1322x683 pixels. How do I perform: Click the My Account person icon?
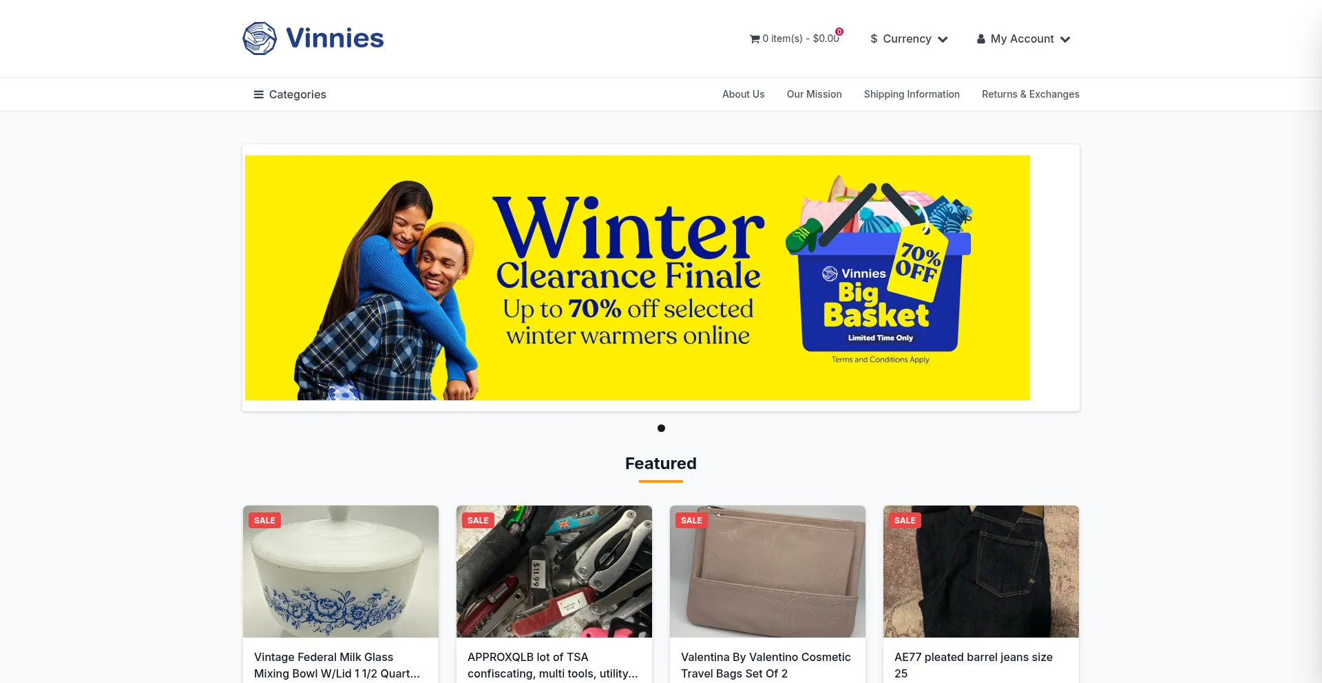(x=981, y=39)
